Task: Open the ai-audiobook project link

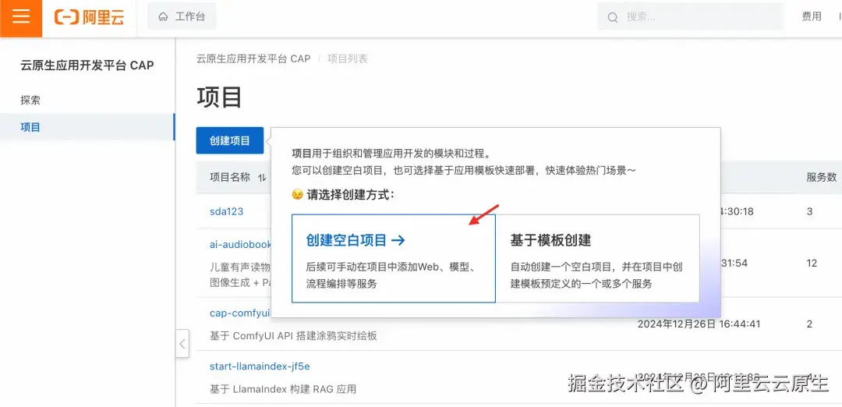Action: pos(241,244)
